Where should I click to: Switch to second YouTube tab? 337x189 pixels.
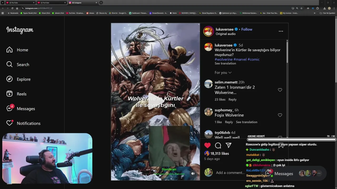pos(52,3)
